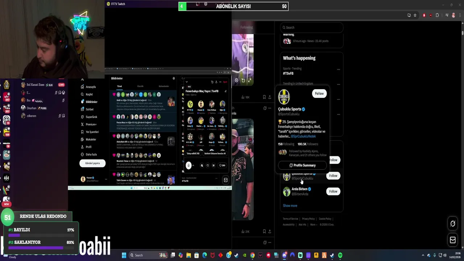The height and width of the screenshot is (261, 464).
Task: Click the taskbar Search box
Action: [149, 255]
